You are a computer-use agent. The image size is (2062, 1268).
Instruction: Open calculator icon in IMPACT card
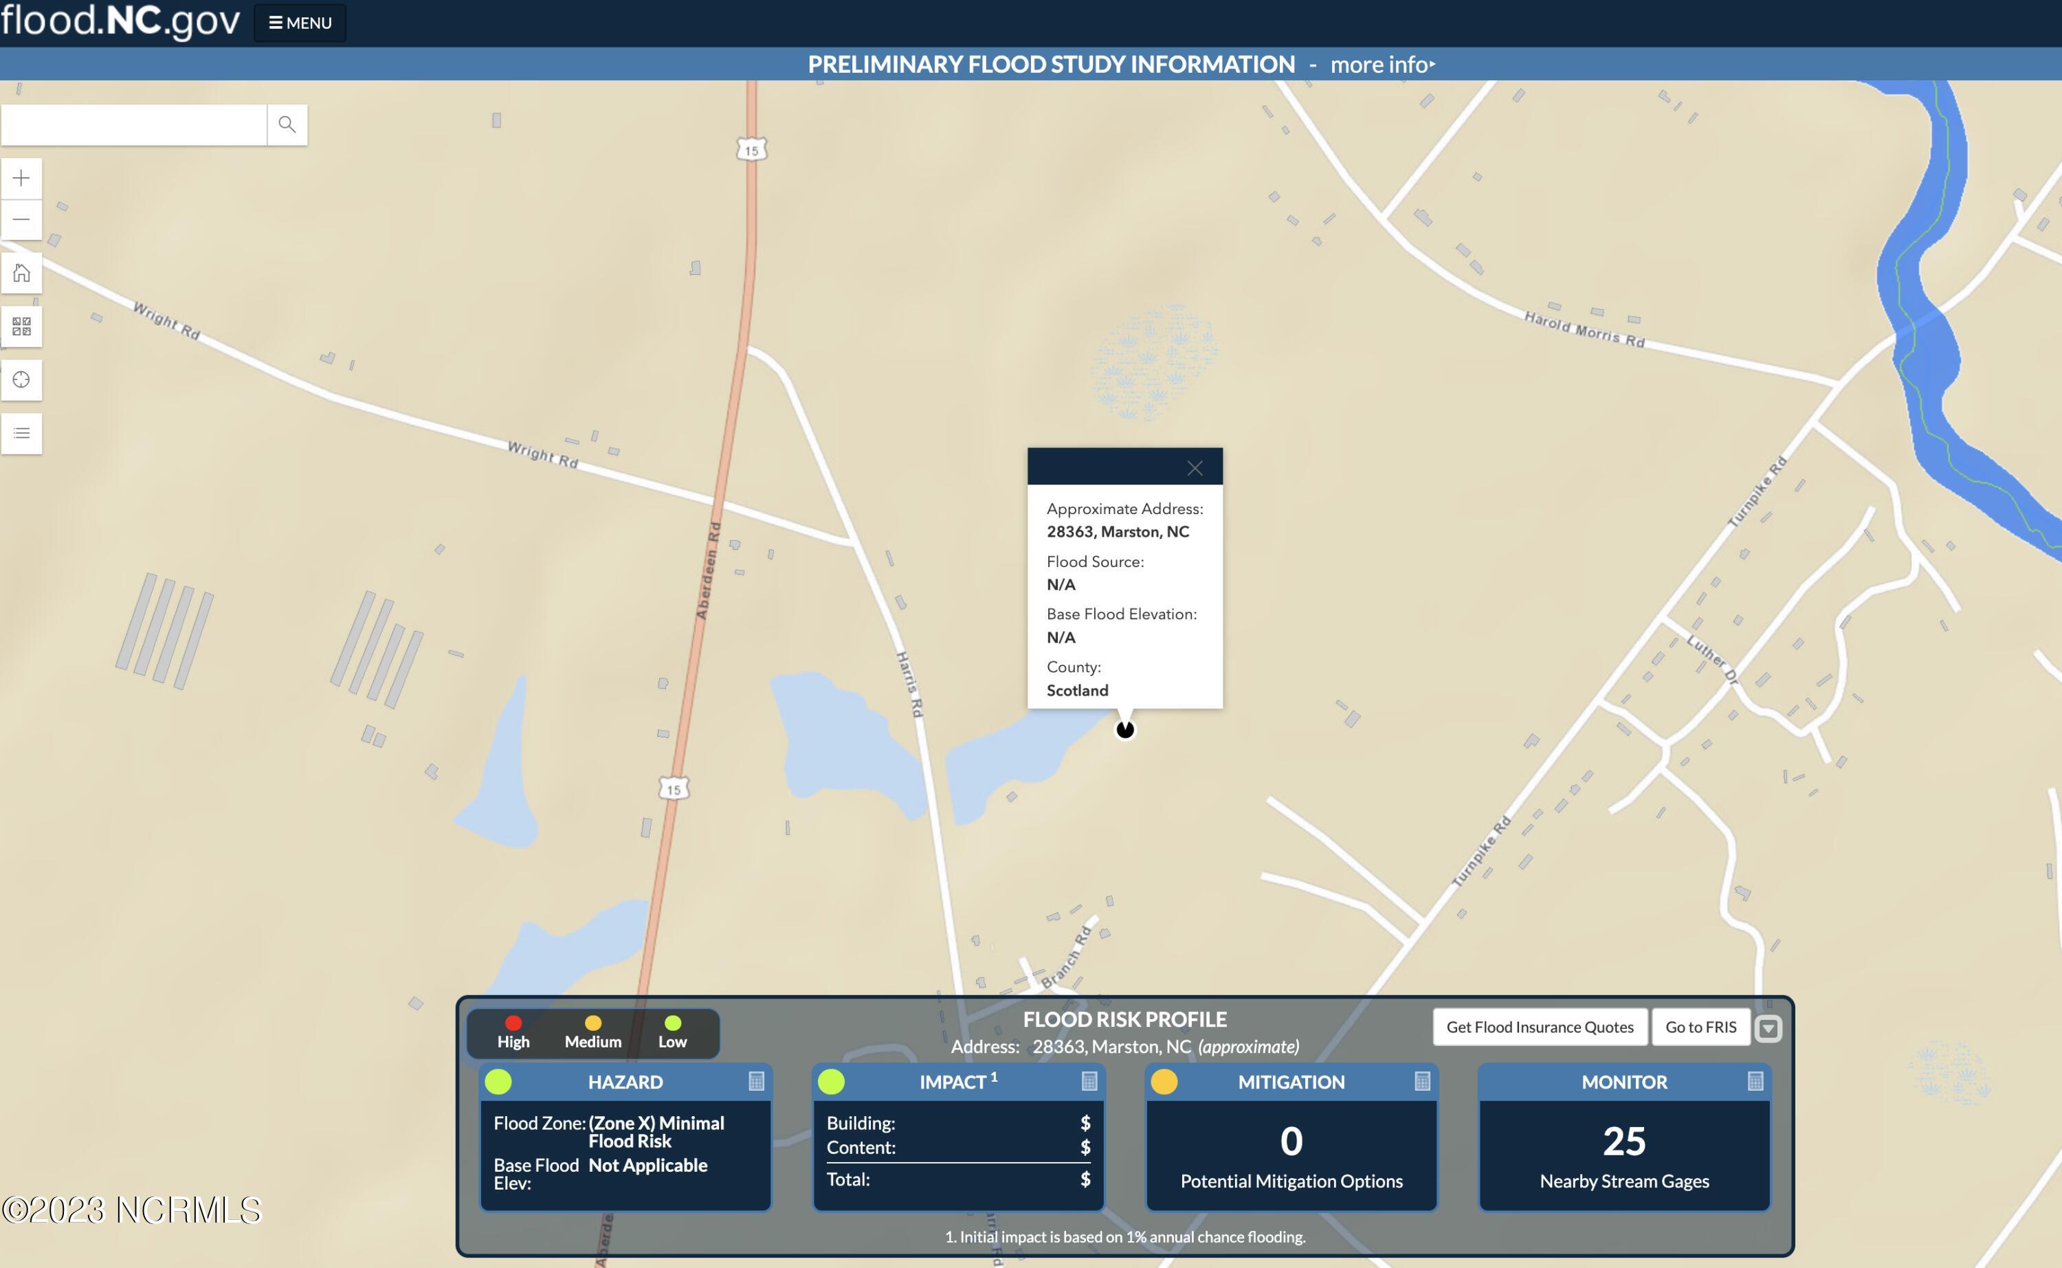point(1089,1081)
